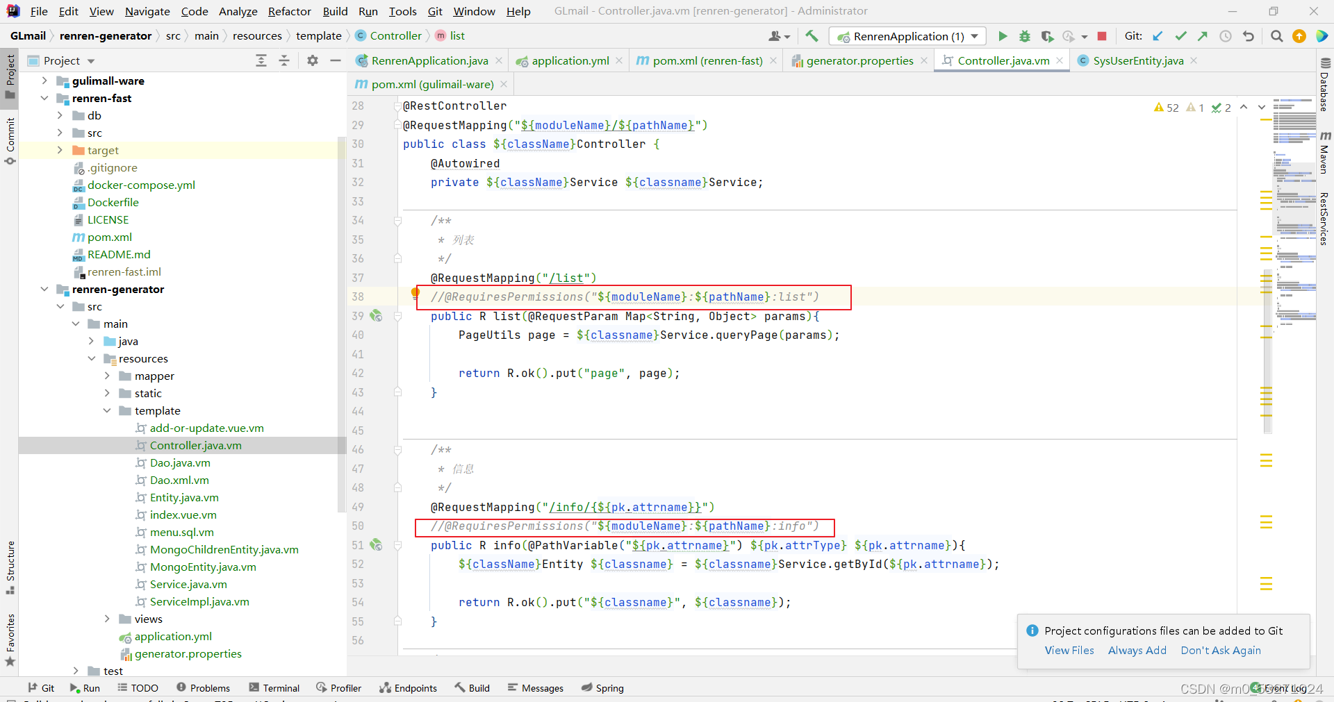The height and width of the screenshot is (702, 1334).
Task: Open the Terminal tool window
Action: coord(274,688)
